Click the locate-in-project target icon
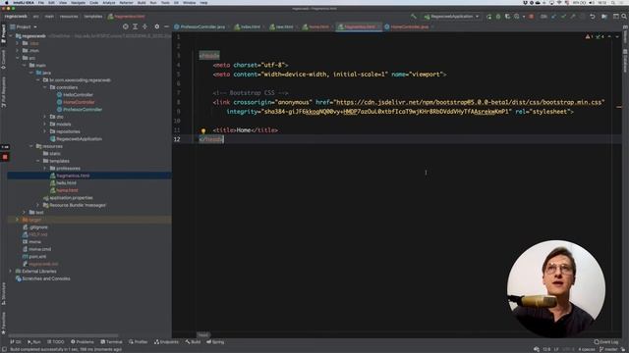629x353 pixels. click(x=126, y=26)
